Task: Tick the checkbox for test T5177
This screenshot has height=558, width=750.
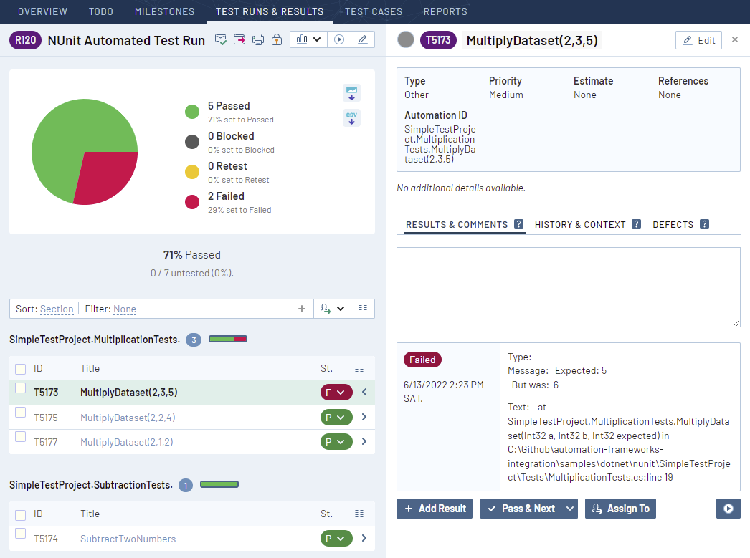Action: 21,437
